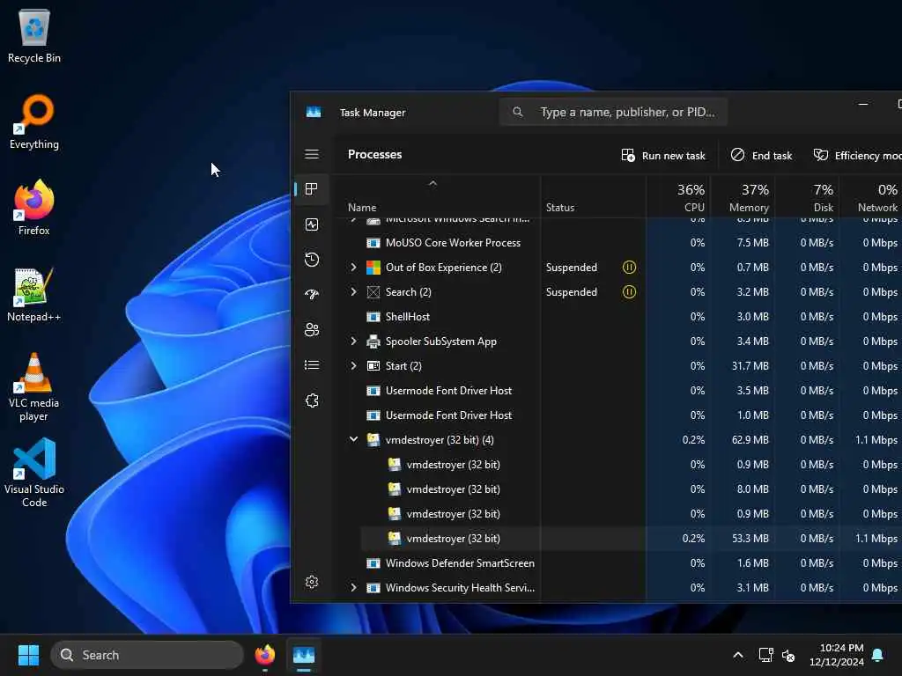Screen dimensions: 902x676
Task: Switch to the Processes sidebar page
Action: (312, 189)
